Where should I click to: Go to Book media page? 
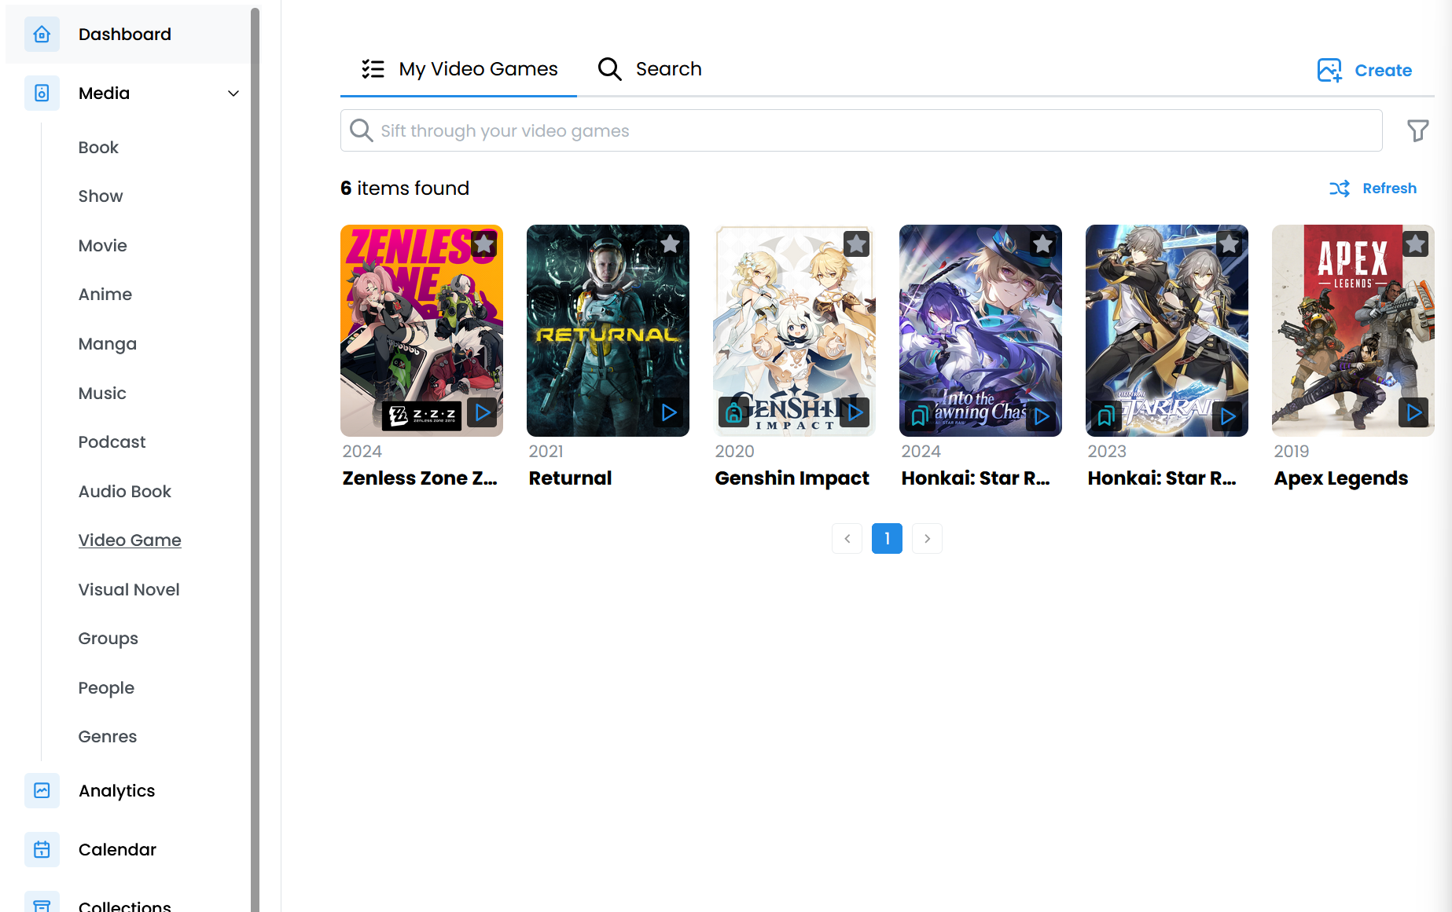pos(98,148)
